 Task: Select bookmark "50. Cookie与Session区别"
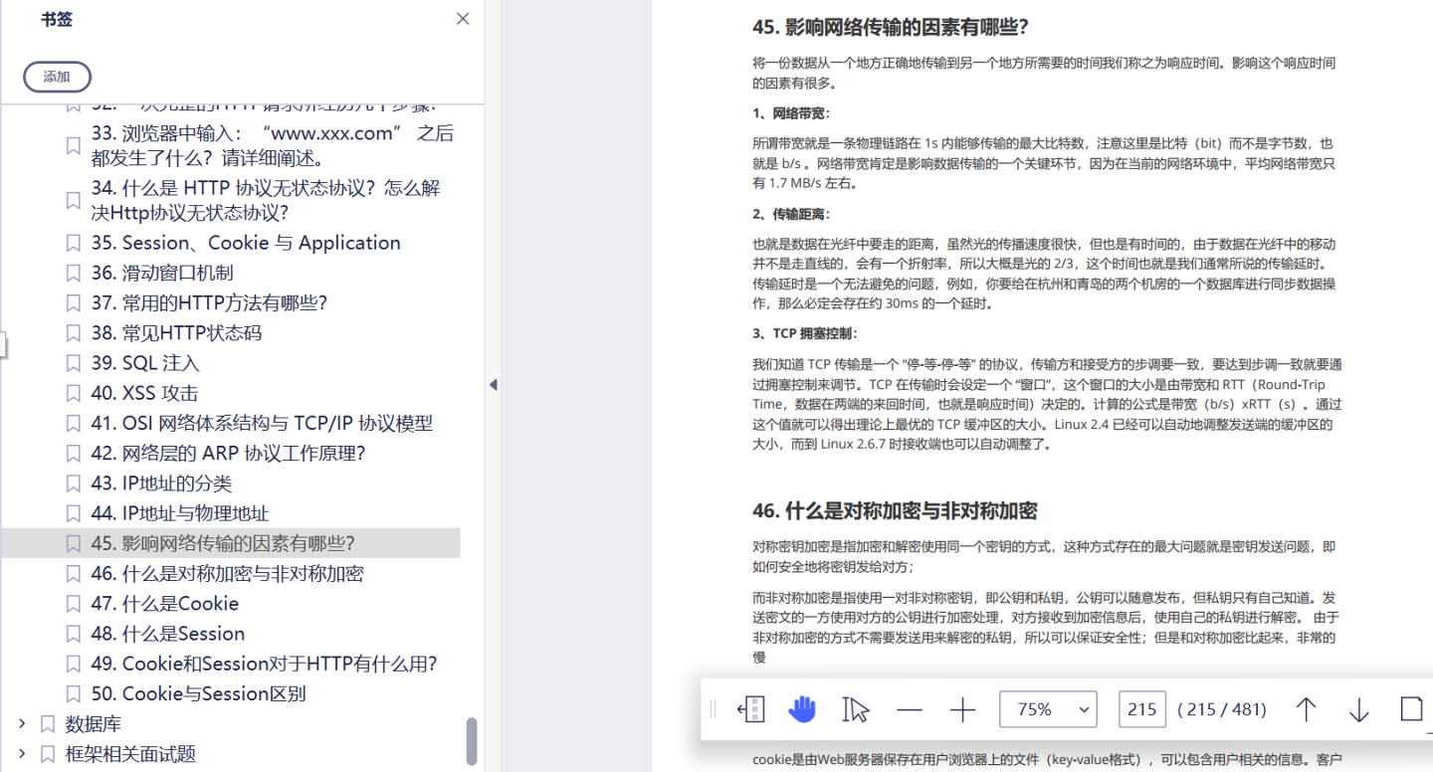(209, 693)
